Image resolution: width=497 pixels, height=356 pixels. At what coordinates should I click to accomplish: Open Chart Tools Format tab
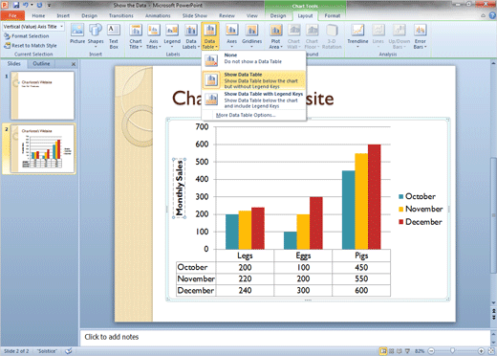tap(332, 15)
